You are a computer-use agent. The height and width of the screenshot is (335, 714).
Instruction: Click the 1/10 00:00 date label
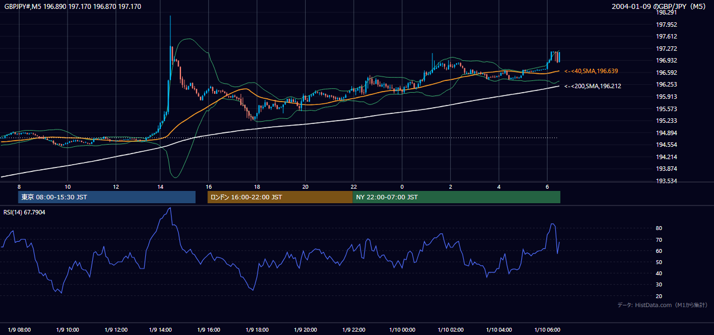point(402,329)
